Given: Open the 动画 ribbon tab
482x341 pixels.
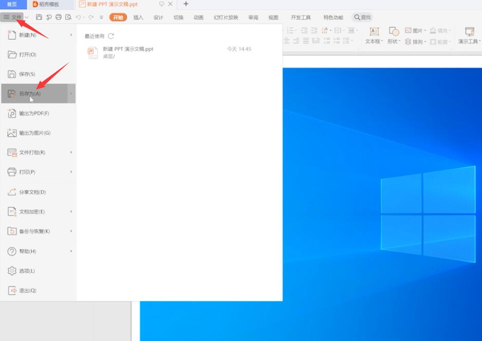Looking at the screenshot, I should (x=198, y=17).
